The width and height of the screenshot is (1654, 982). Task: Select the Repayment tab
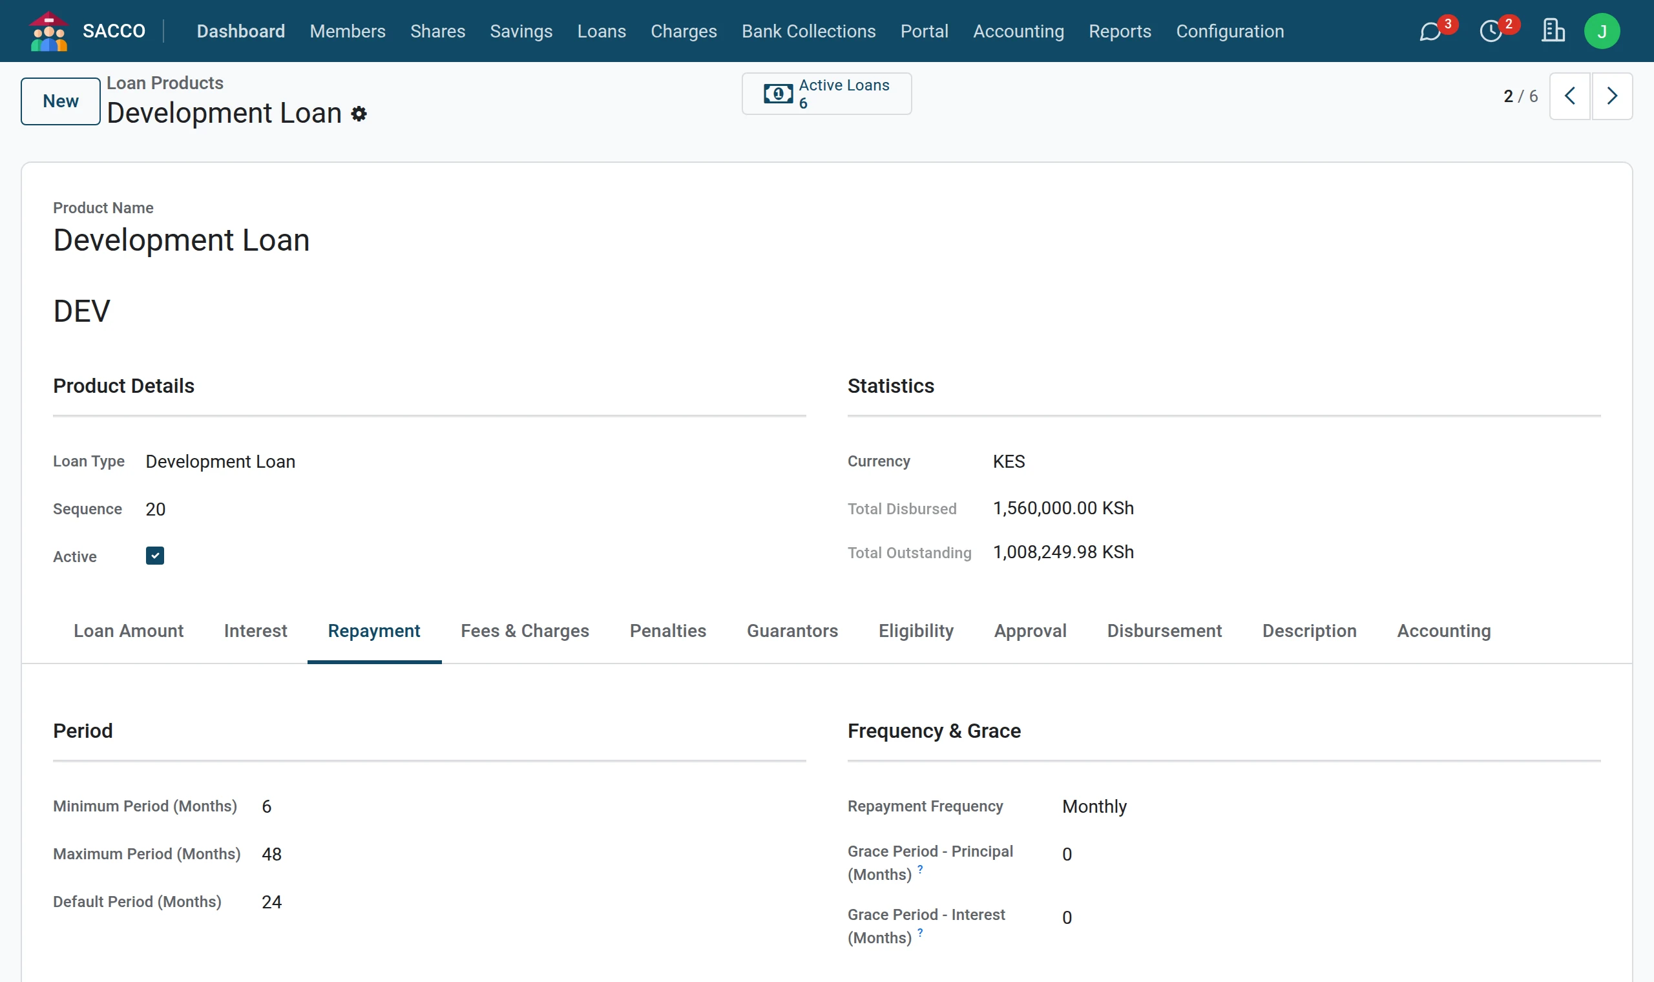click(x=374, y=631)
